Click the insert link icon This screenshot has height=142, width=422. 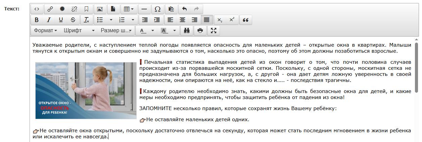[x=50, y=9]
